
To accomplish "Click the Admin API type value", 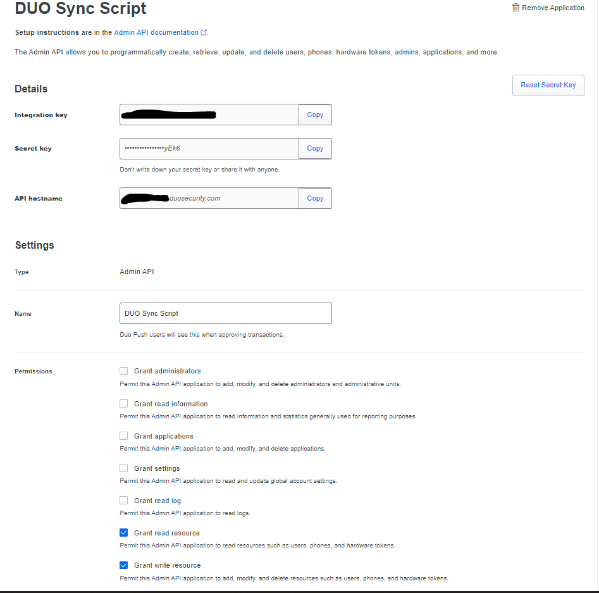I will (137, 272).
